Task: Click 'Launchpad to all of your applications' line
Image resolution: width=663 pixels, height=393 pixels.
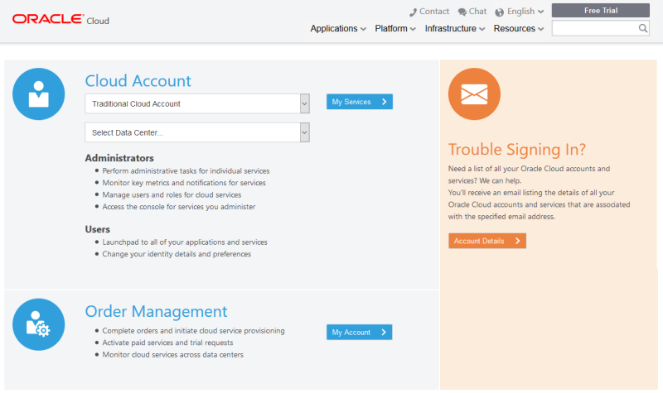Action: pos(185,242)
